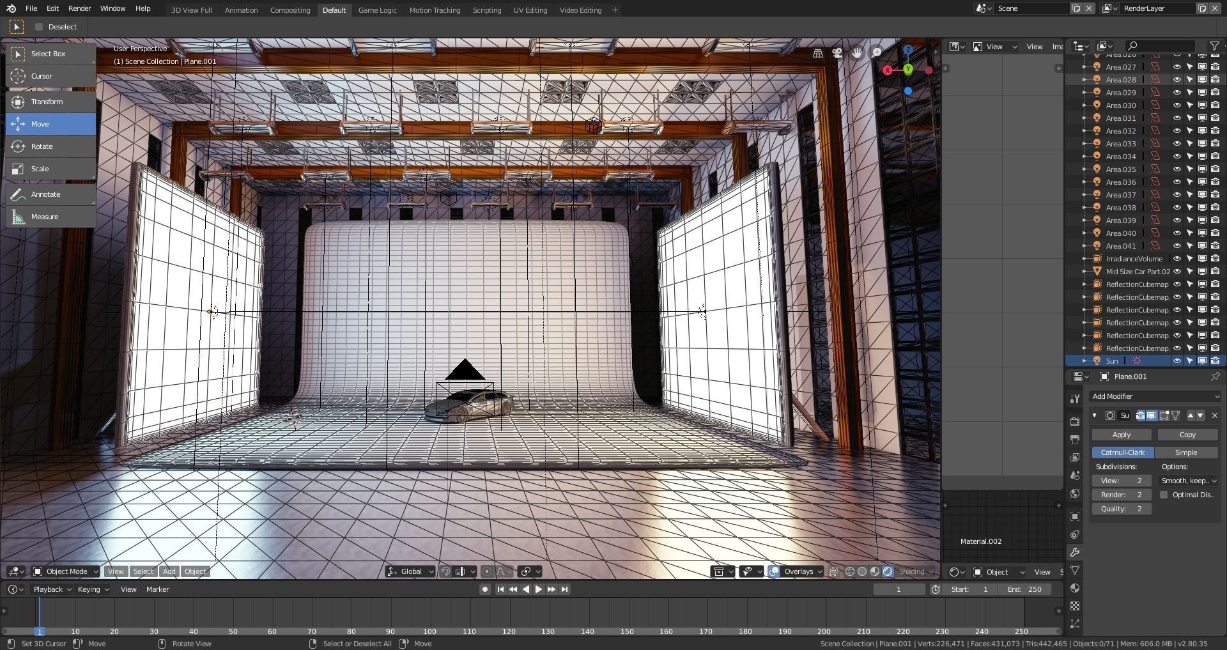Image resolution: width=1227 pixels, height=650 pixels.
Task: Toggle selectability arrow for Area.036
Action: [1189, 182]
